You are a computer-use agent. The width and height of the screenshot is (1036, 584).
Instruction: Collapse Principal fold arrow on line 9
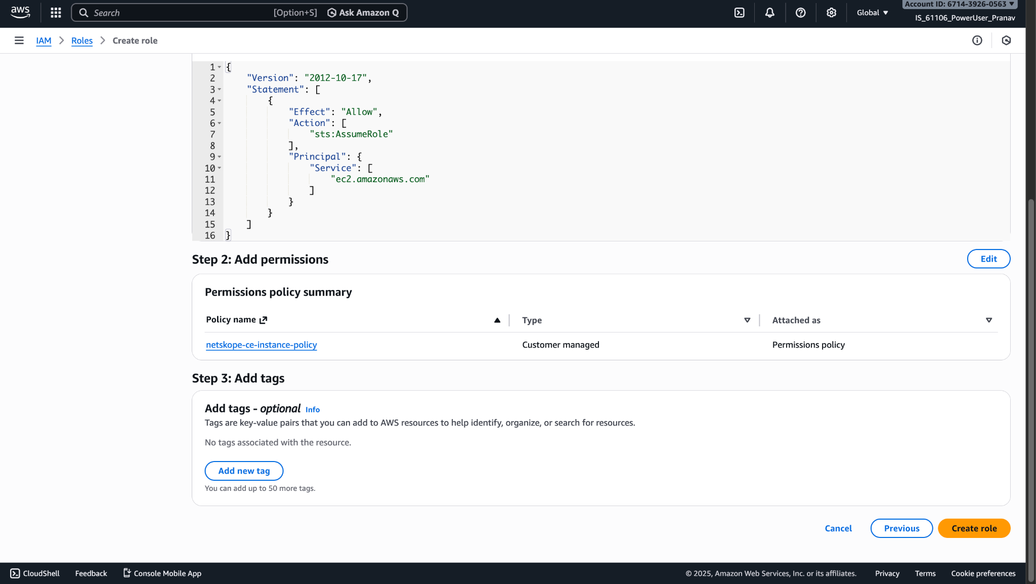click(220, 157)
